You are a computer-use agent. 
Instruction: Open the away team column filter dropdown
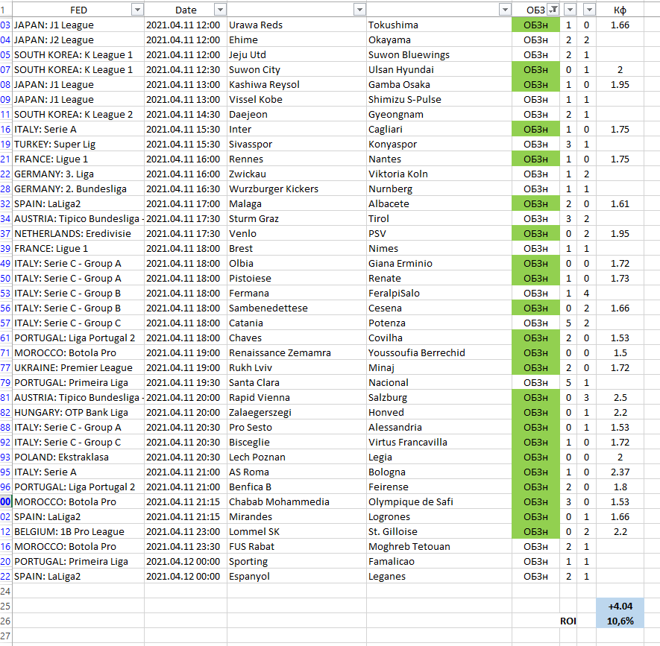[x=504, y=10]
